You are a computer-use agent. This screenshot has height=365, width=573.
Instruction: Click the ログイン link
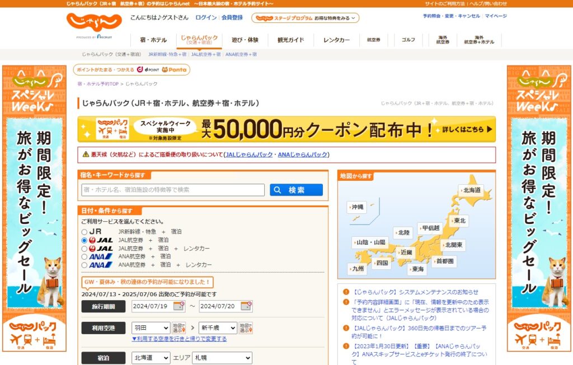pyautogui.click(x=206, y=17)
